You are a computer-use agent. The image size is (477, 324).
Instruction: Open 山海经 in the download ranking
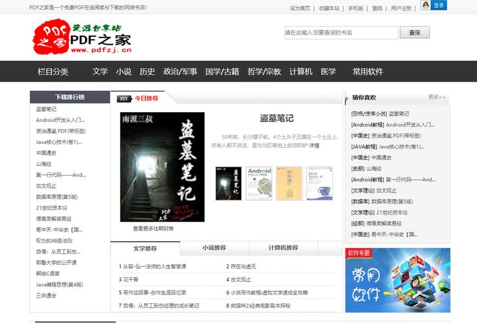[43, 164]
